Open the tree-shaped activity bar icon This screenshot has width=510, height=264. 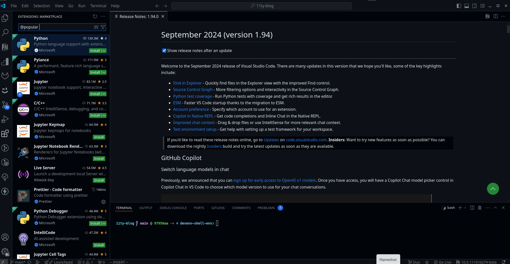coord(5,177)
